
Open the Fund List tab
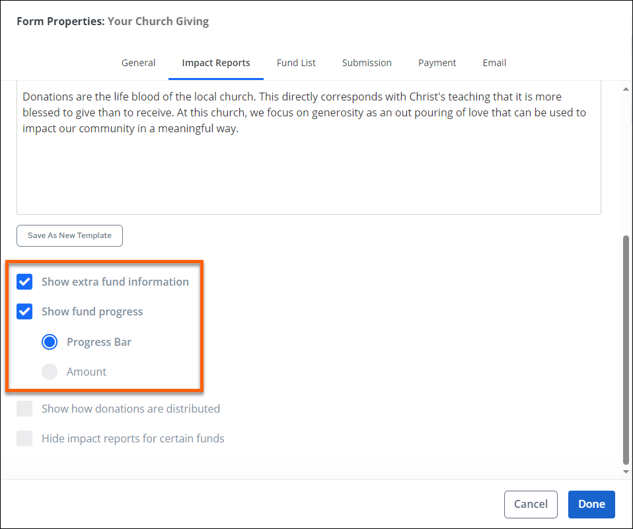point(296,63)
